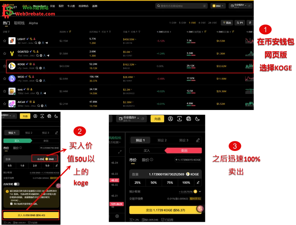Toggle the 高级策略 advanced strategy switch
296x225 pixels.
click(16, 184)
